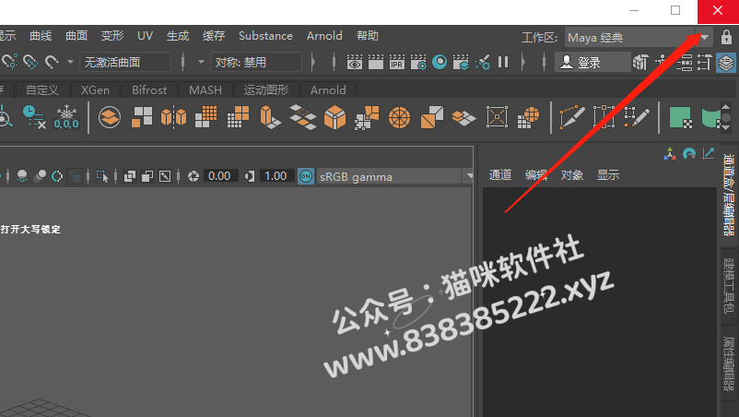Viewport: 739px width, 417px height.
Task: Enable snap to projected center icon
Action: 30,62
